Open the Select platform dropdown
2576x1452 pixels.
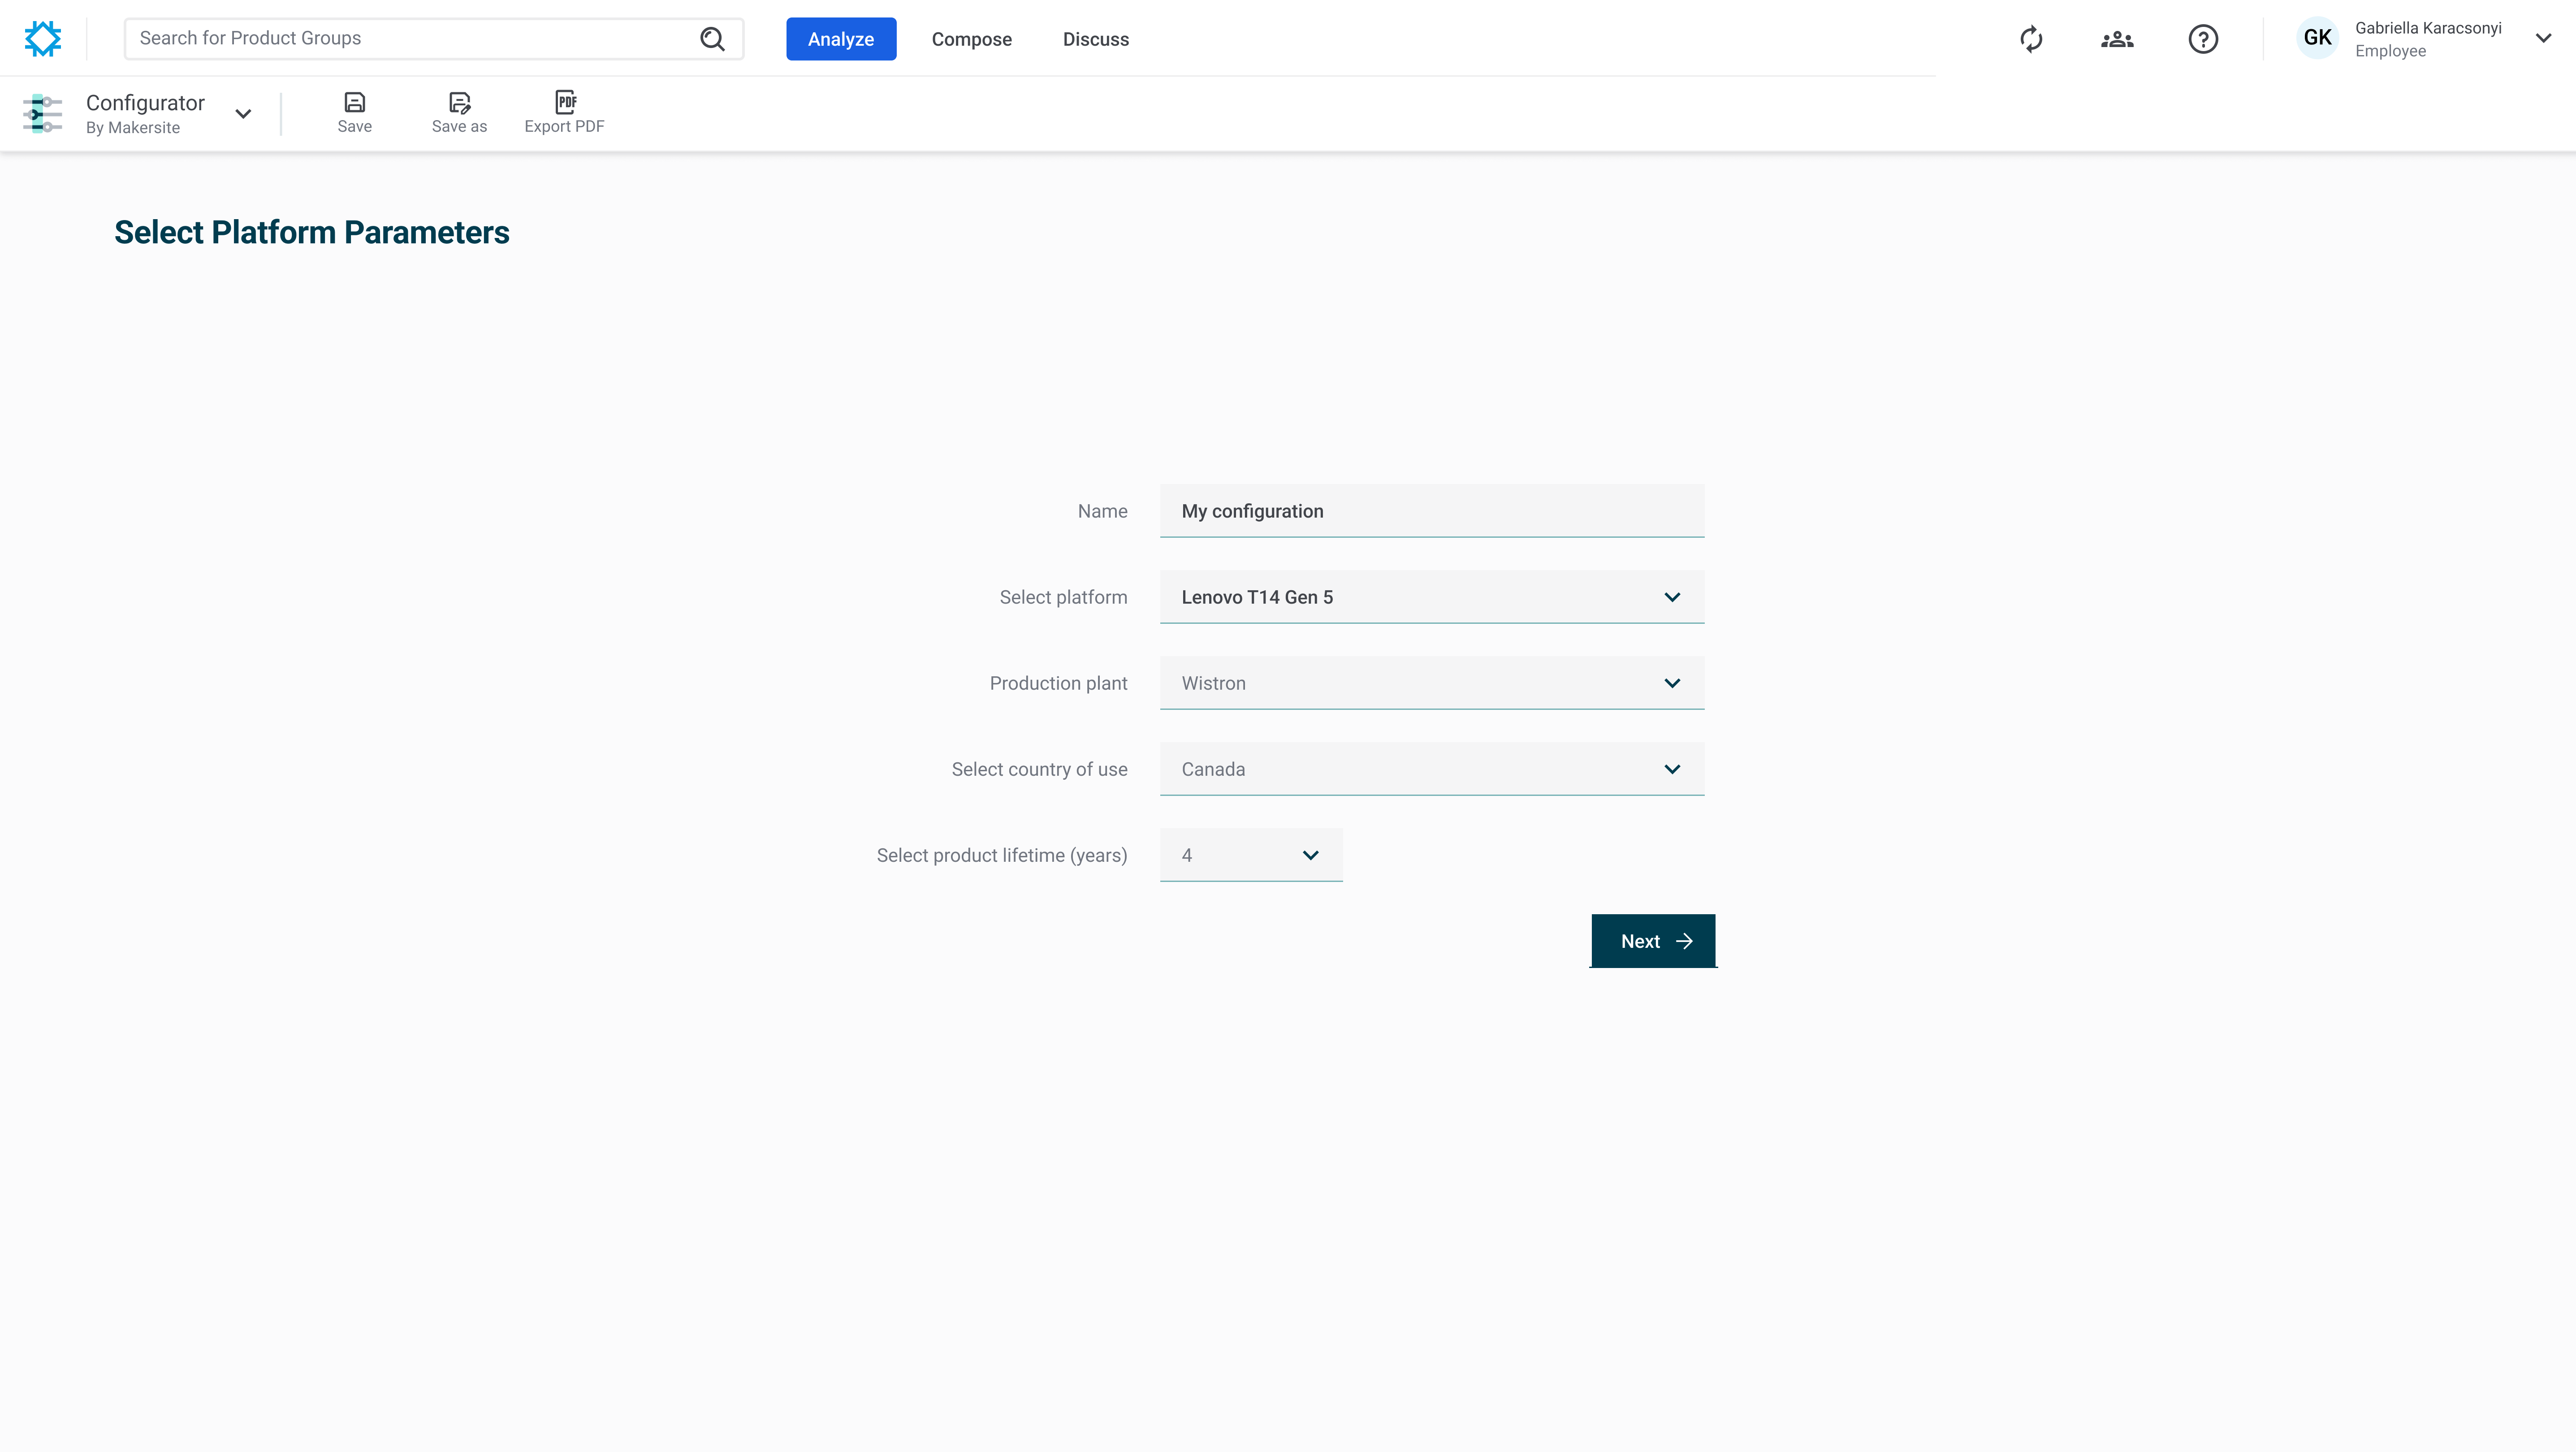coord(1431,597)
